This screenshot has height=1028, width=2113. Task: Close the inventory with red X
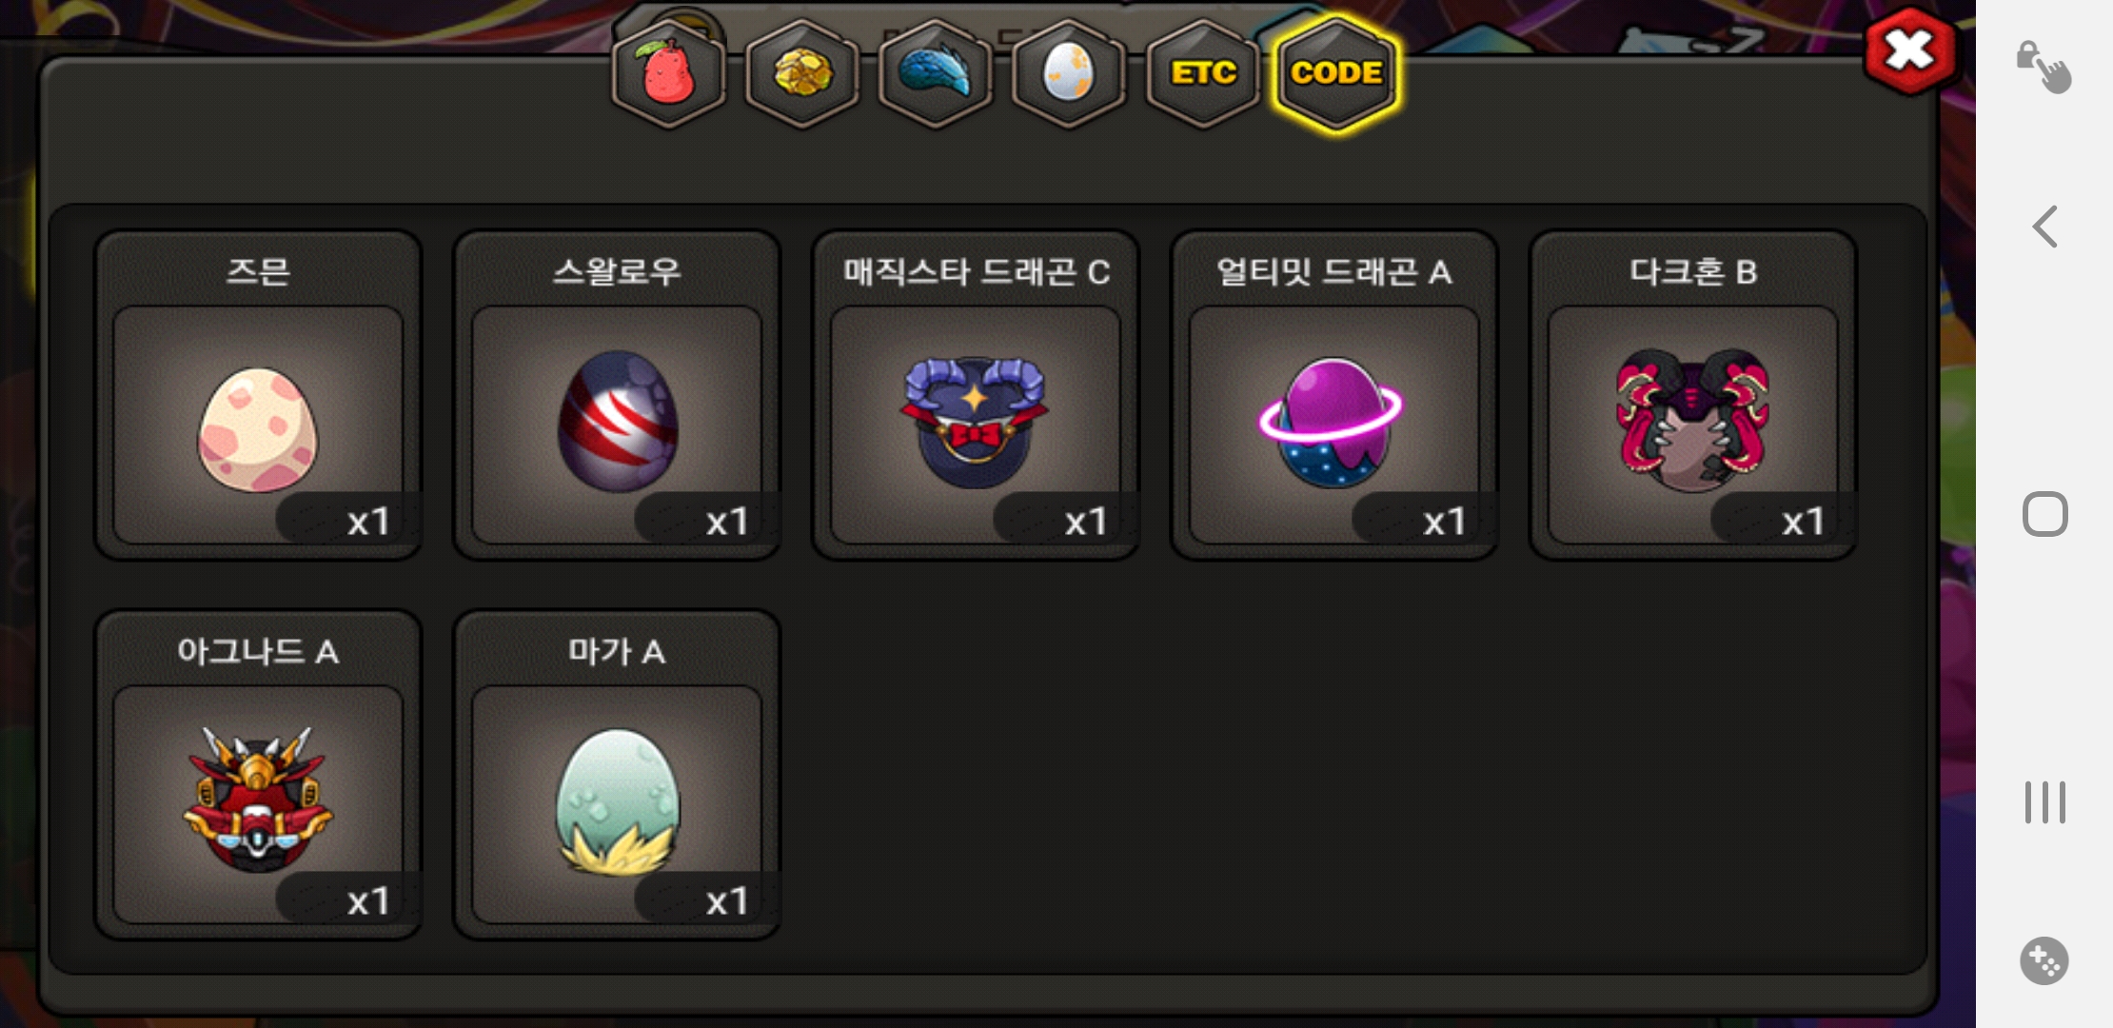click(1910, 49)
